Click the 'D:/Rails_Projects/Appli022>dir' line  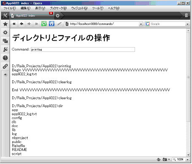point(38,106)
